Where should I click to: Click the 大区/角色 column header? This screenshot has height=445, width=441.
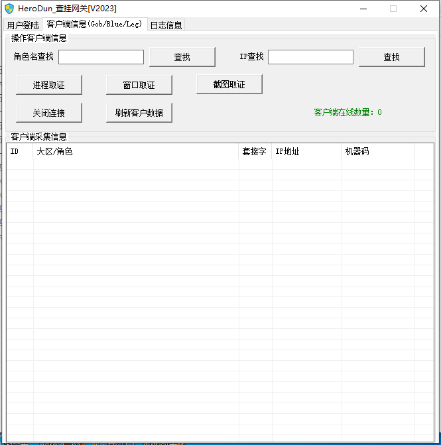pyautogui.click(x=136, y=152)
